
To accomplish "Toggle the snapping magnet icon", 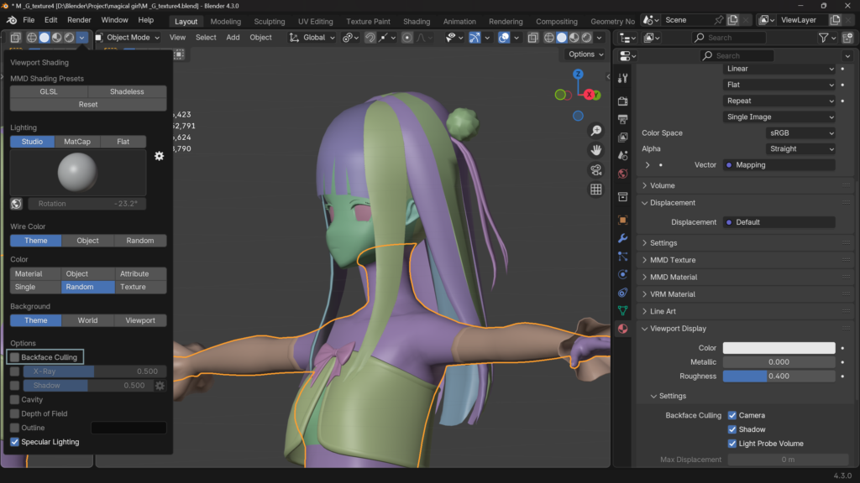I will [x=370, y=38].
